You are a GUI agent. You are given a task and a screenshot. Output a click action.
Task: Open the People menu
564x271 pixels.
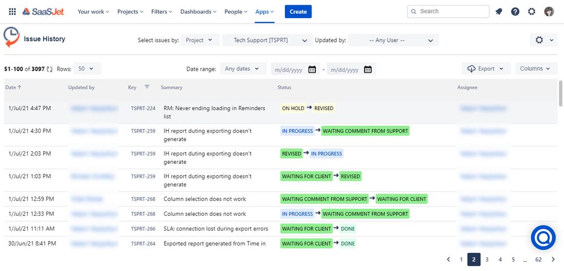(x=236, y=11)
